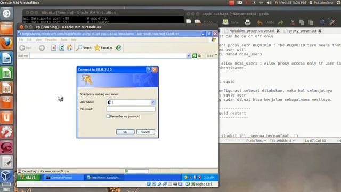The height and width of the screenshot is (192, 341).
Task: Open Tab Width dropdown in gedit status bar
Action: click(x=282, y=141)
